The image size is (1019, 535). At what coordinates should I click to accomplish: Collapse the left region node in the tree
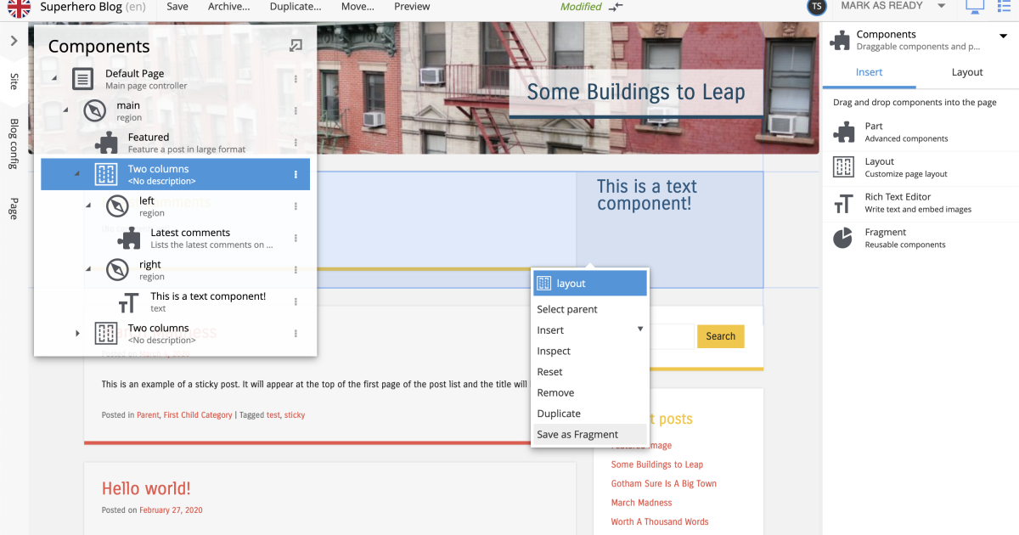(x=89, y=206)
